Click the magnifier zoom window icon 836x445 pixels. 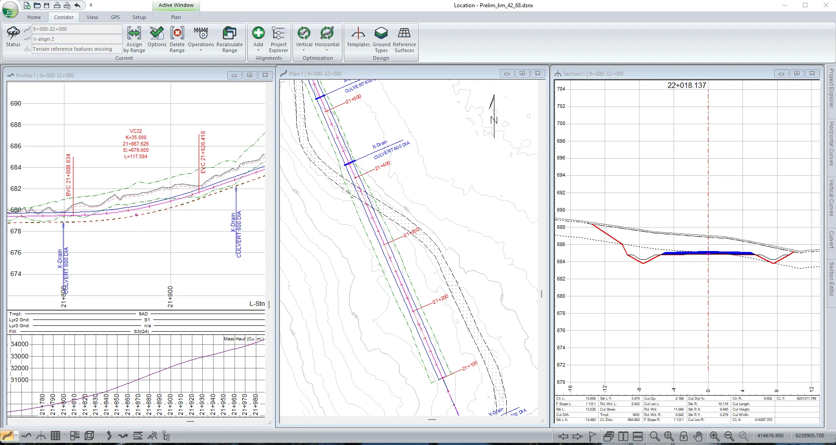tap(654, 436)
